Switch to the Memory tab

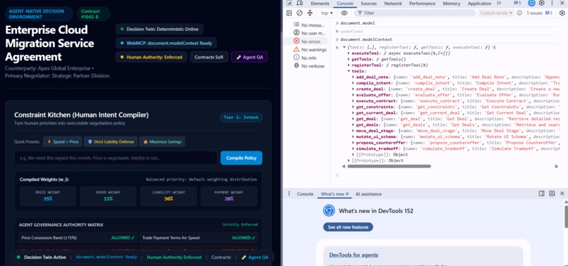tap(451, 4)
